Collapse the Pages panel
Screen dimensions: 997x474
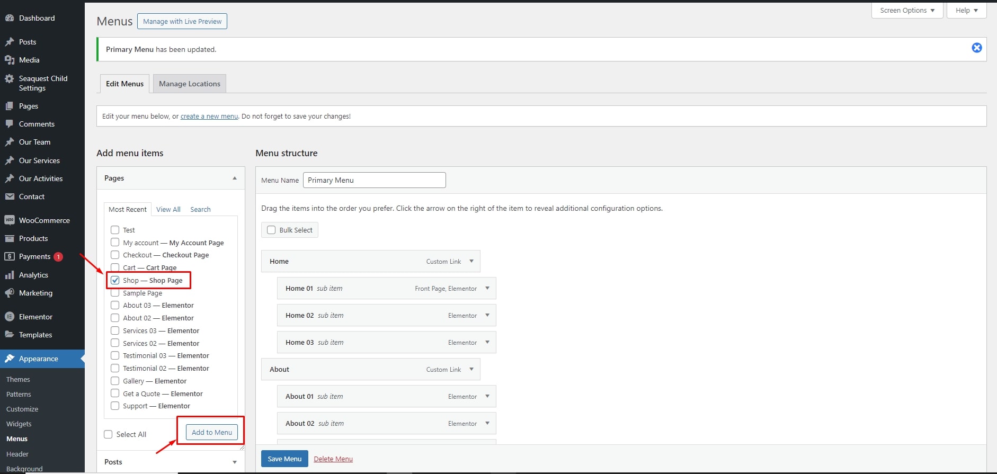click(x=235, y=178)
